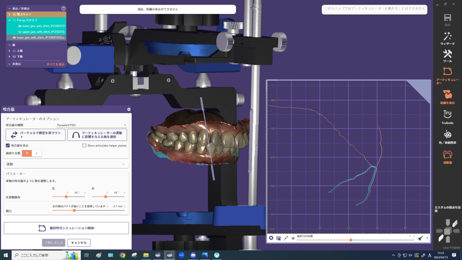Enable Show articulator helper planes

pos(84,146)
